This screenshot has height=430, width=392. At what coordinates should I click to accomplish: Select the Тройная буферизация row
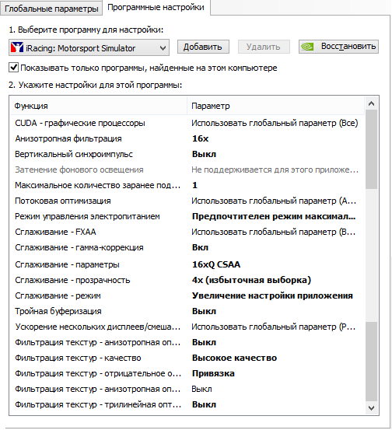click(x=187, y=311)
